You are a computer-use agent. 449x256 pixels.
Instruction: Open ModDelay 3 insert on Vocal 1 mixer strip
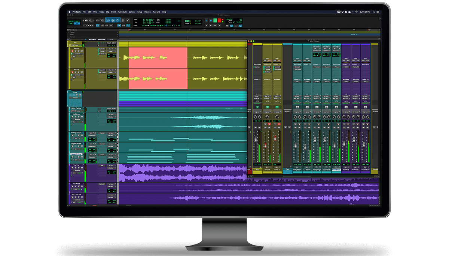pyautogui.click(x=267, y=71)
